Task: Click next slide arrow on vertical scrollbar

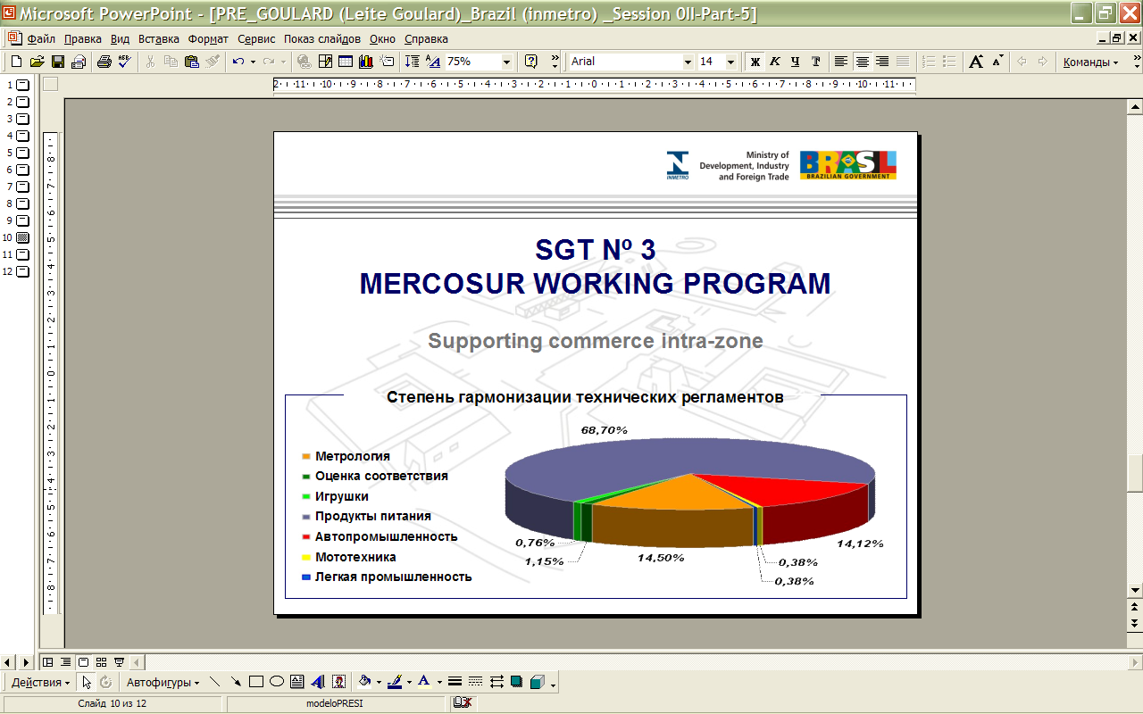Action: [x=1135, y=622]
